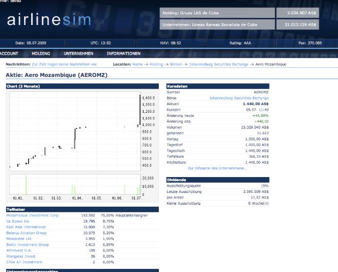Select the Kurszeit value 05.07. 11:40

tap(257, 110)
